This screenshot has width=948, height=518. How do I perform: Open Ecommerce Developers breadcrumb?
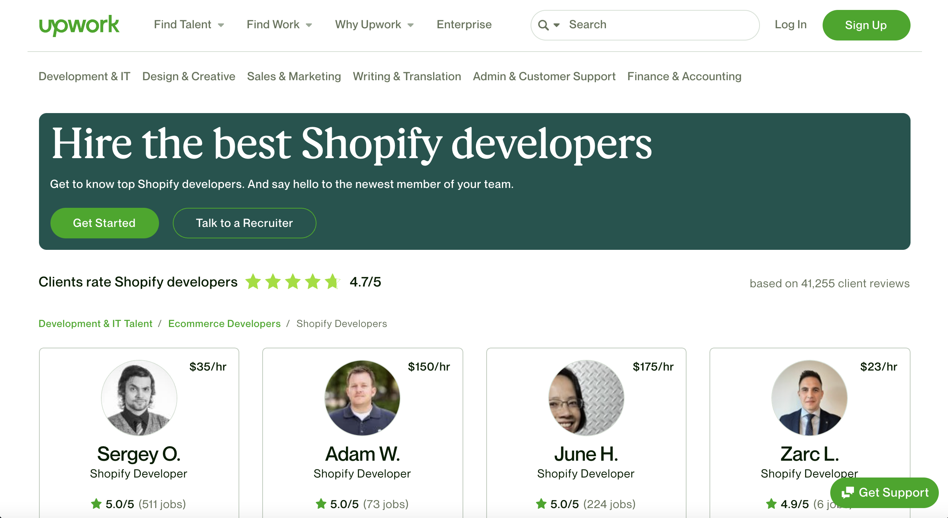(x=224, y=324)
